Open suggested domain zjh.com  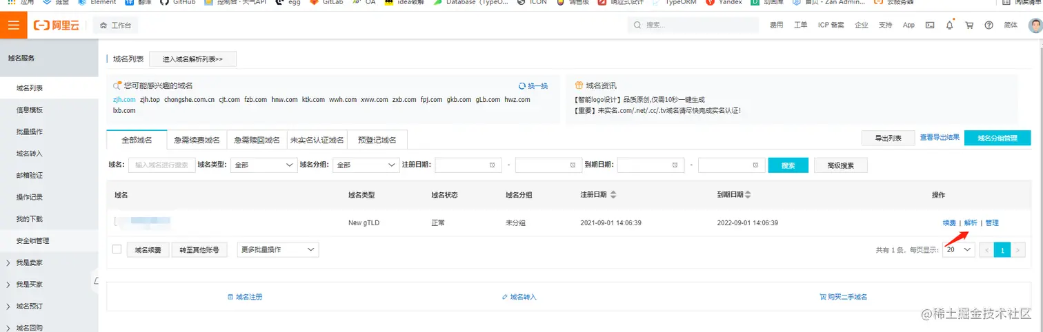tap(124, 100)
